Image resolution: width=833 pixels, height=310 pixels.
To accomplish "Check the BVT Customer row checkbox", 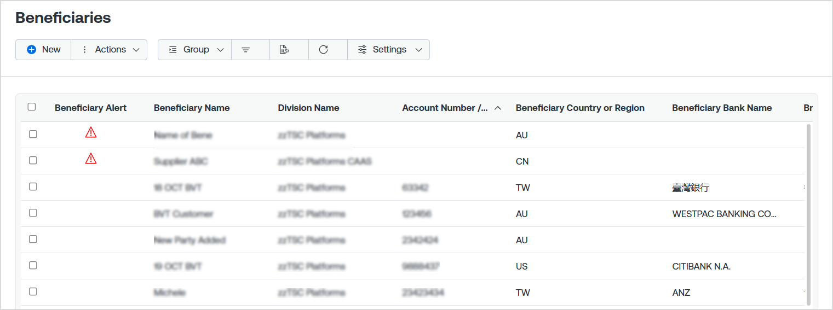I will coord(33,213).
